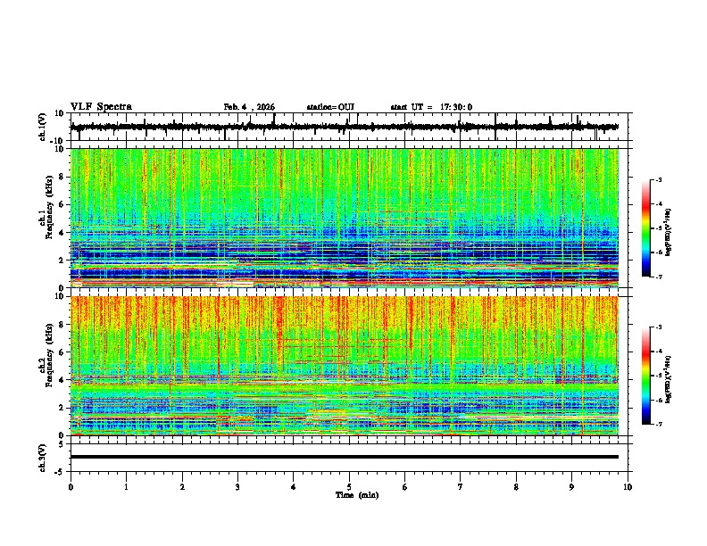This screenshot has height=546, width=707.
Task: Click the log(PSD) label of ch.2 color bar
Action: (x=669, y=378)
